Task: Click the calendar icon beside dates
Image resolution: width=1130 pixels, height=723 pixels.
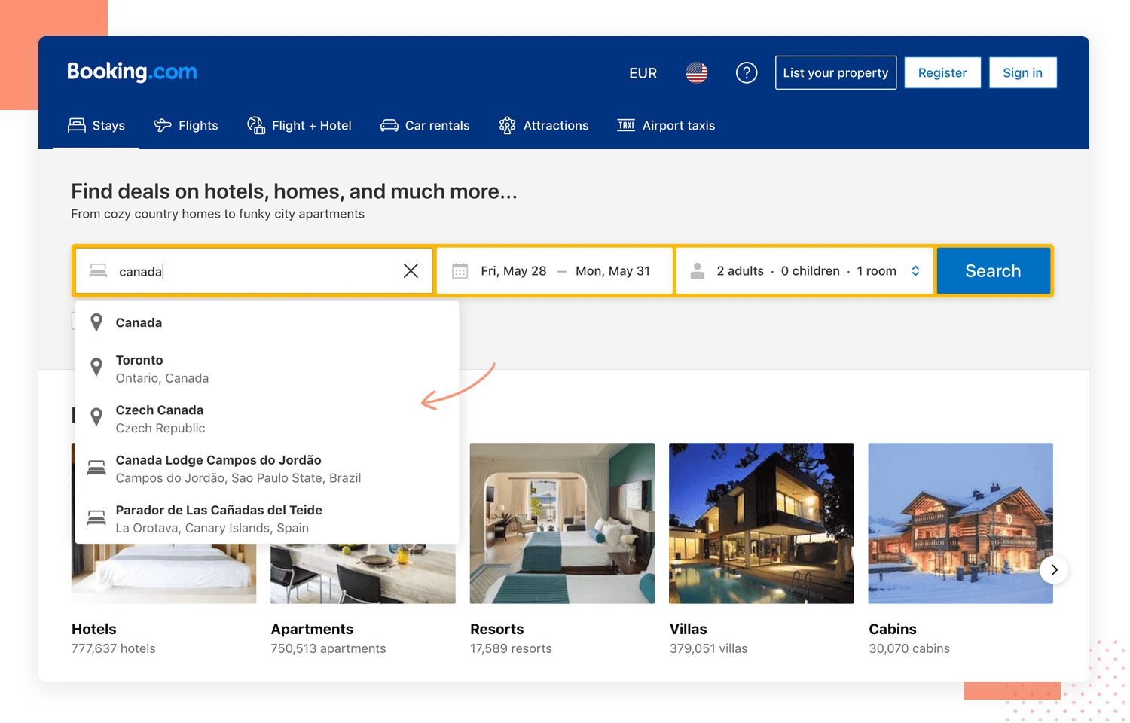Action: tap(460, 270)
